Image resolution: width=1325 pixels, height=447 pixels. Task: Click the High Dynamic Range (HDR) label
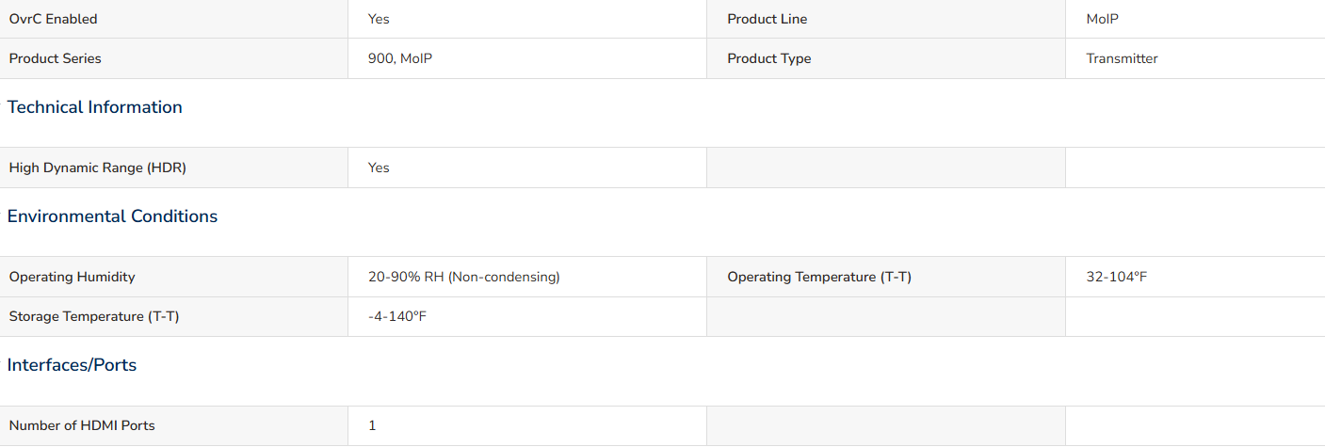click(98, 168)
